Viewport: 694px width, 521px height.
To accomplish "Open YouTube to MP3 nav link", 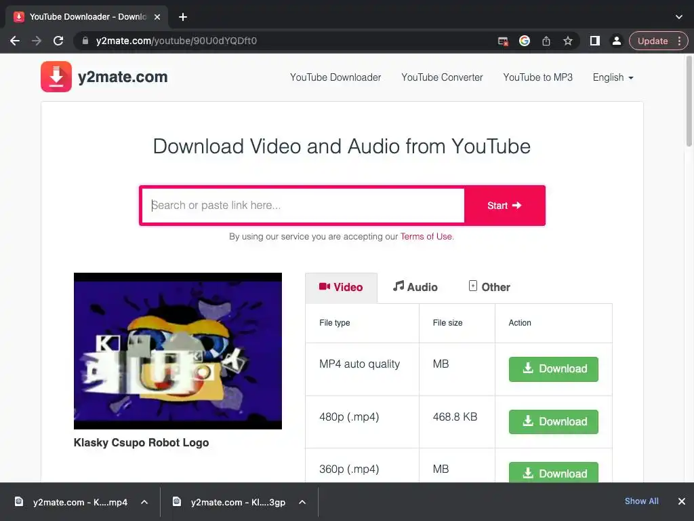I will 537,77.
